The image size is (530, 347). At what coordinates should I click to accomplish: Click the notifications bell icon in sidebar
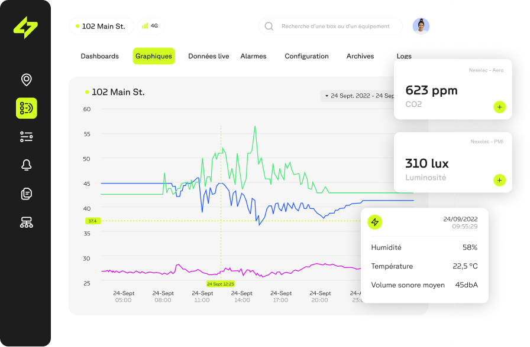(x=25, y=165)
